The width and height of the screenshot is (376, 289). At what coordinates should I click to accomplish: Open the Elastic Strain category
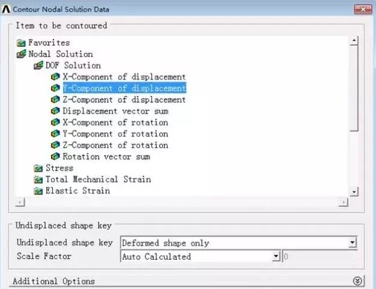coord(77,191)
